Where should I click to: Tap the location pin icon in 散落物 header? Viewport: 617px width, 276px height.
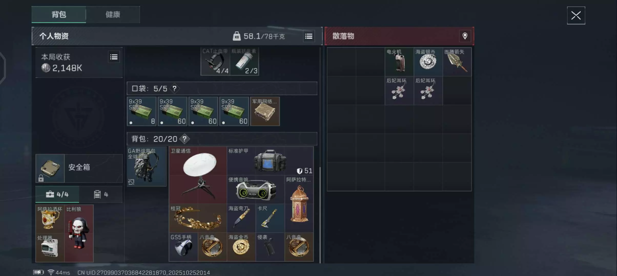pyautogui.click(x=465, y=36)
